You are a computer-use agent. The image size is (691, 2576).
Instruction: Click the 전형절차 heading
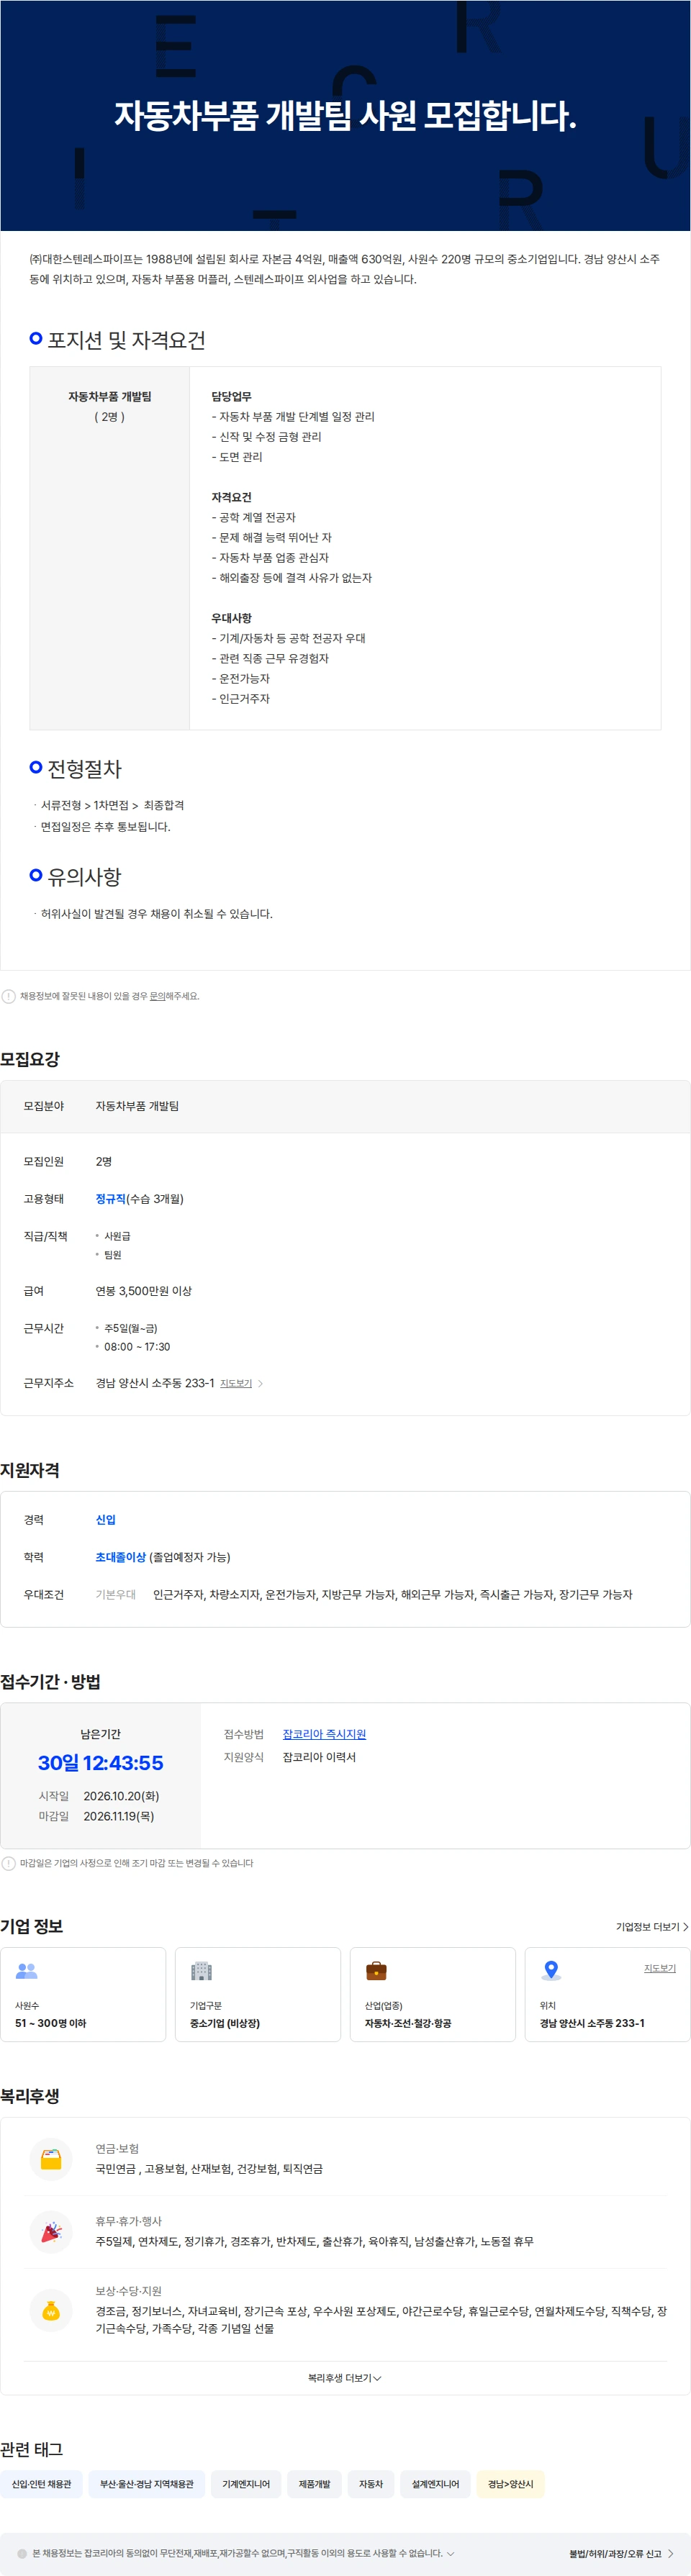point(84,769)
